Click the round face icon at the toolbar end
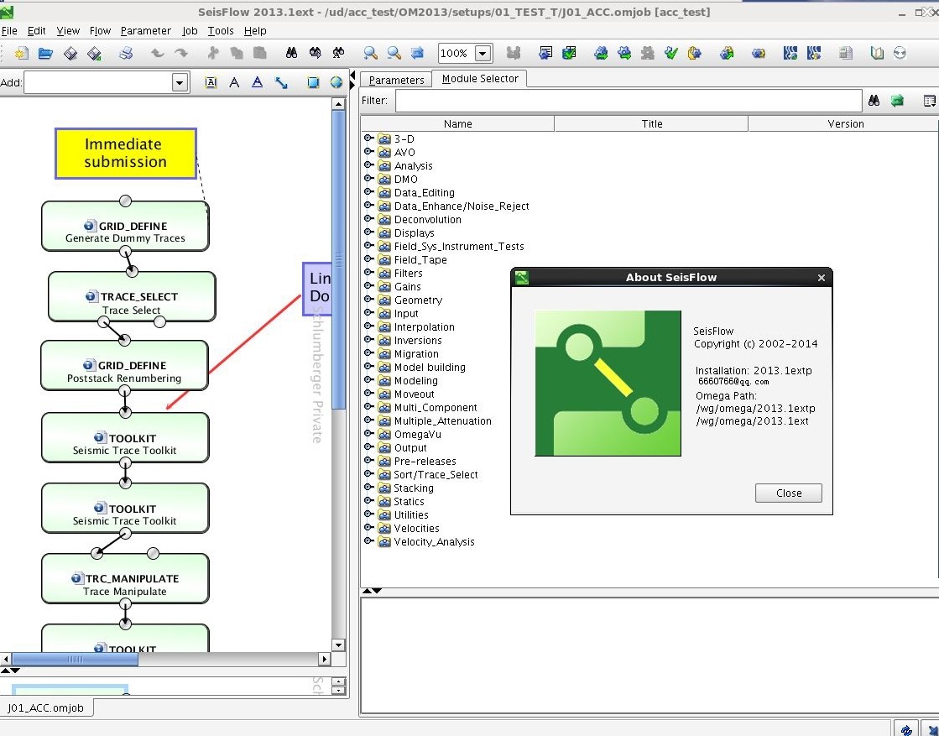The image size is (939, 736). click(x=900, y=54)
